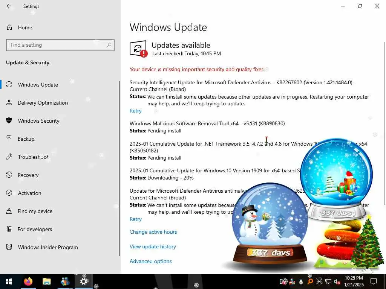Click the Windows Update sync icon in sidebar
The height and width of the screenshot is (289, 386).
(9, 85)
